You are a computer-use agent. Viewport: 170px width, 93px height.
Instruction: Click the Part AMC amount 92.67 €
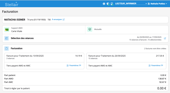[x=163, y=82]
